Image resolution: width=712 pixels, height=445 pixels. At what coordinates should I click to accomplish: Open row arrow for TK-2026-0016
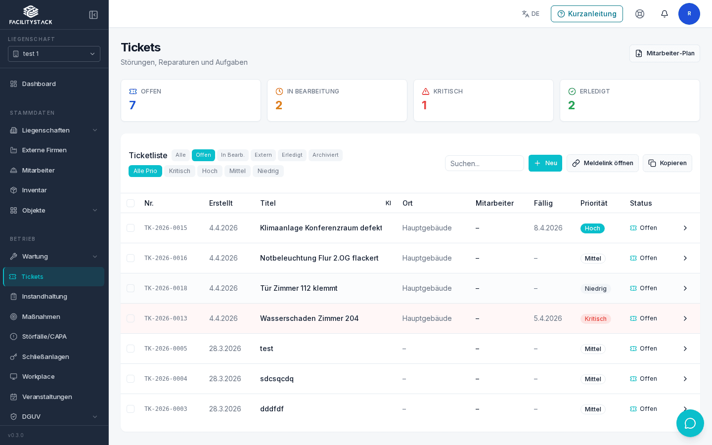coord(685,258)
